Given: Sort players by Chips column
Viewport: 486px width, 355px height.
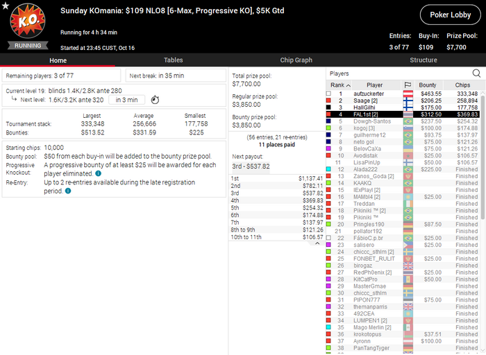Looking at the screenshot, I should (x=462, y=85).
